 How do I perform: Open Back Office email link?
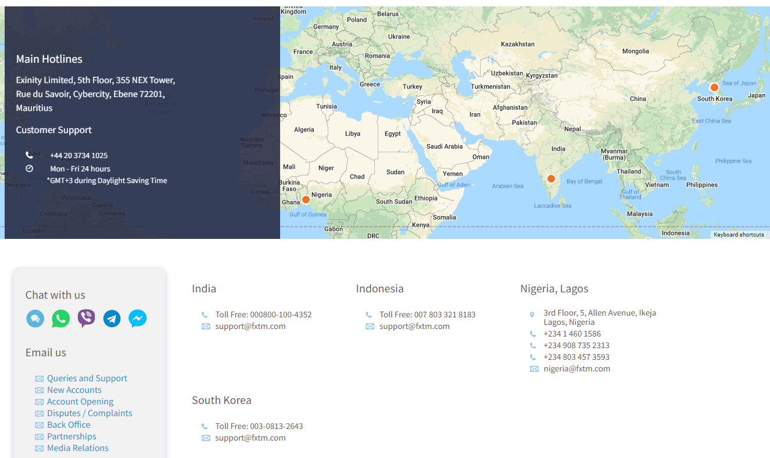pyautogui.click(x=69, y=425)
